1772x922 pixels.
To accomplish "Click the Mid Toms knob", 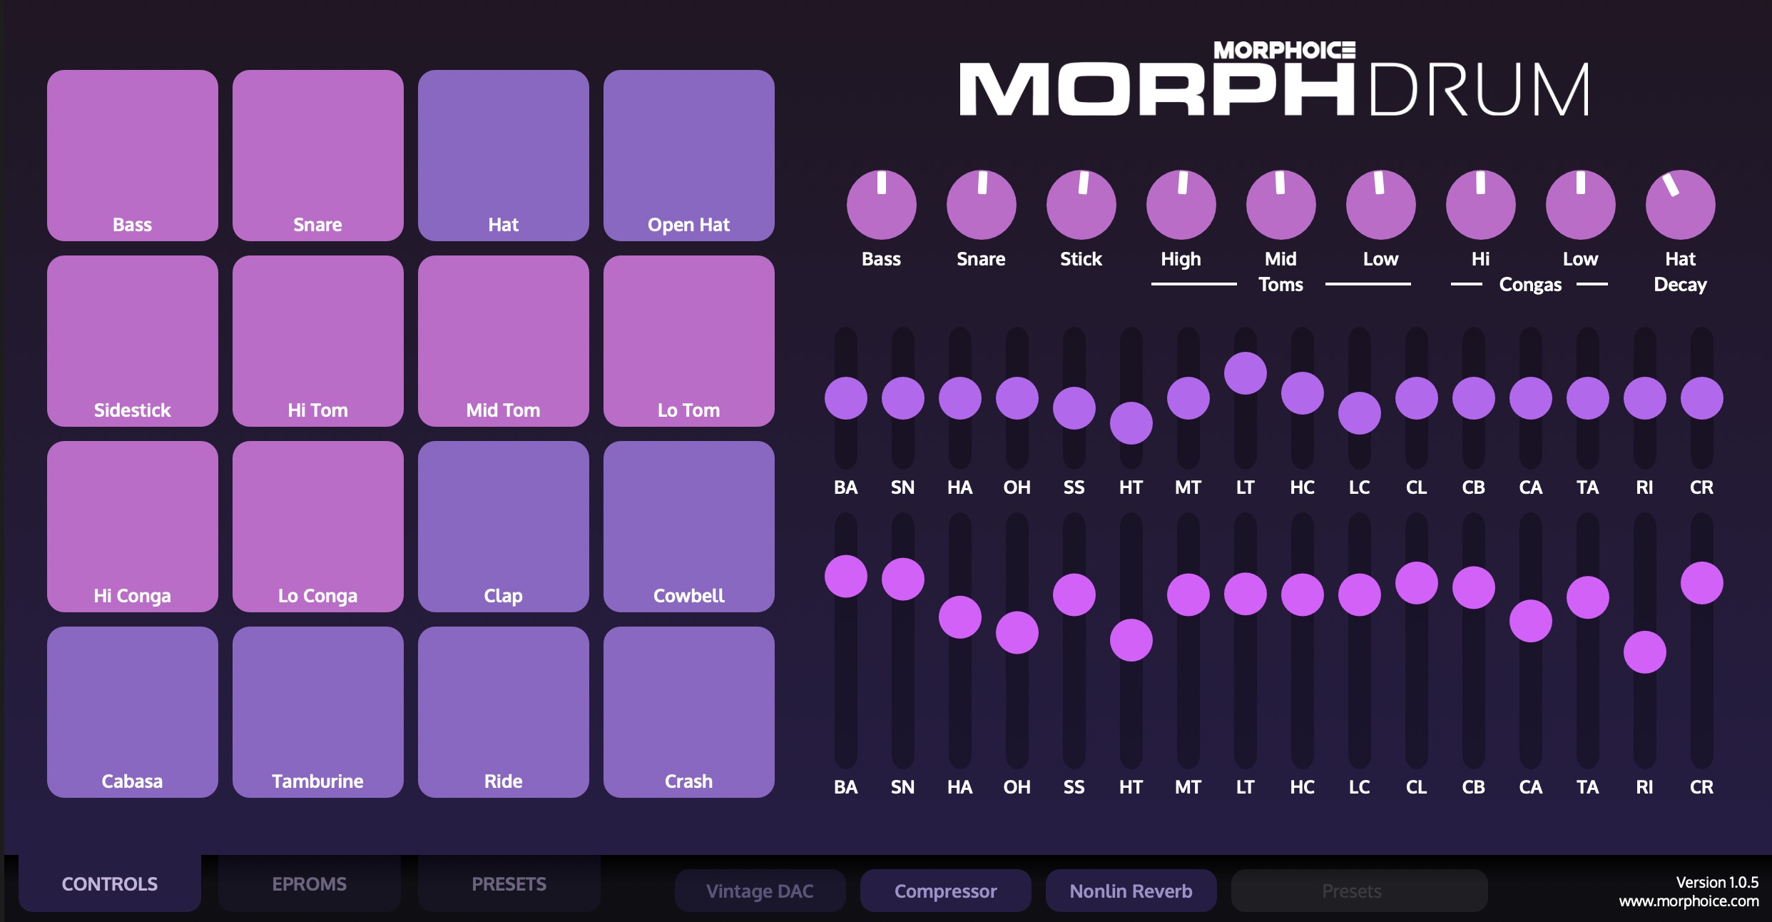I will pyautogui.click(x=1280, y=205).
